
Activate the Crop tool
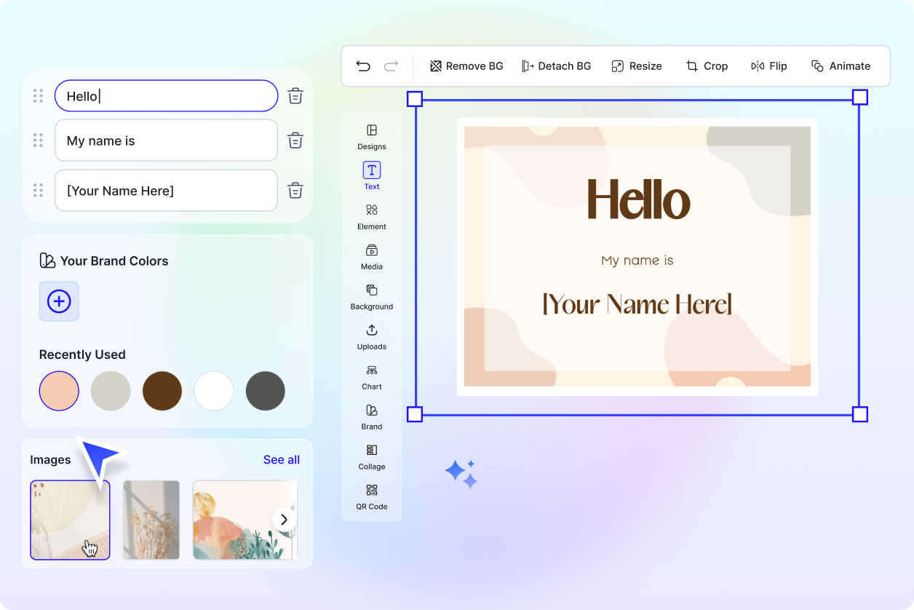pos(707,66)
